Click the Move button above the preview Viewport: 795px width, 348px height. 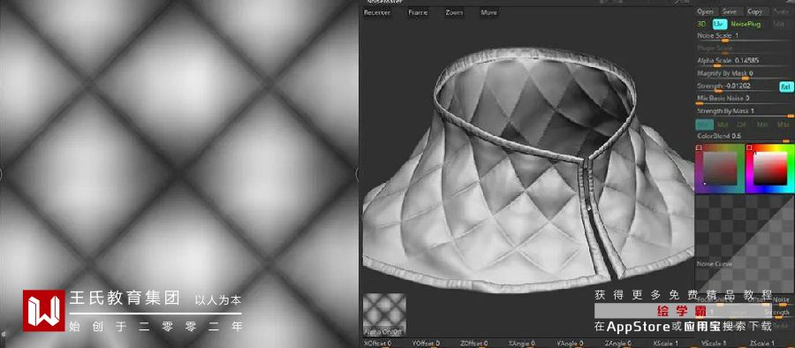point(488,12)
